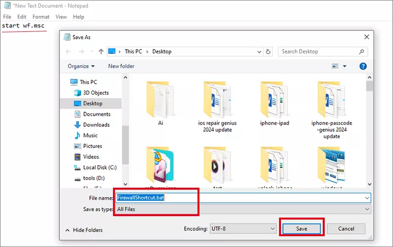The image size is (393, 247).
Task: Open Notepad Help menu
Action: point(79,17)
